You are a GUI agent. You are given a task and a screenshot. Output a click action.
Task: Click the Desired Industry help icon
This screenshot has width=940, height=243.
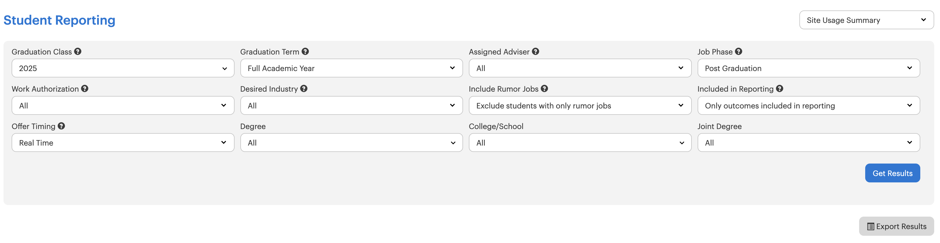point(304,89)
